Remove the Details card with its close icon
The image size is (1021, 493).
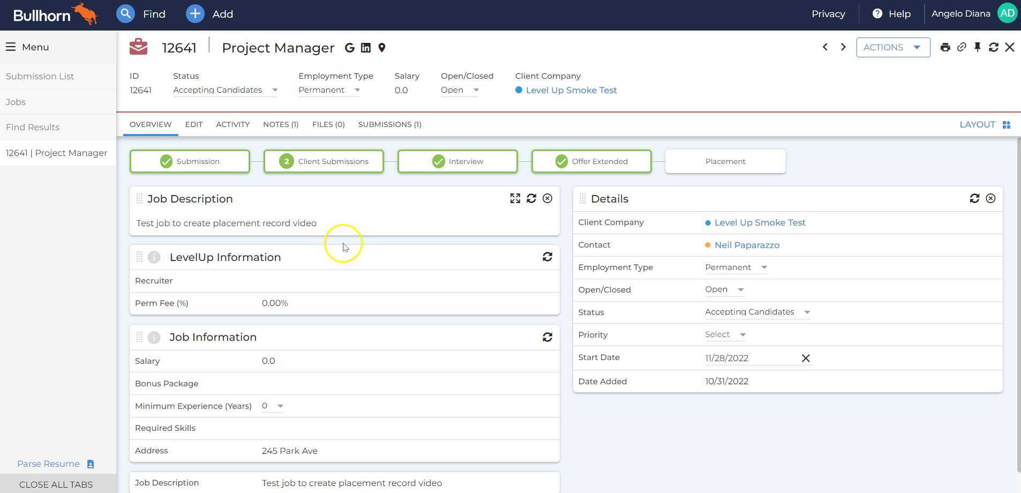[x=990, y=198]
